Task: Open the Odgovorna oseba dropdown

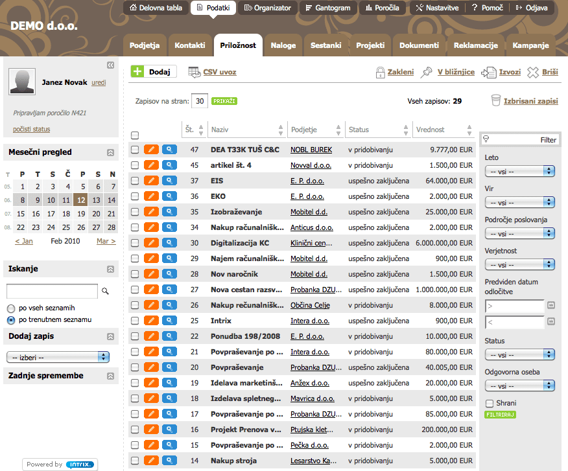Action: point(519,385)
